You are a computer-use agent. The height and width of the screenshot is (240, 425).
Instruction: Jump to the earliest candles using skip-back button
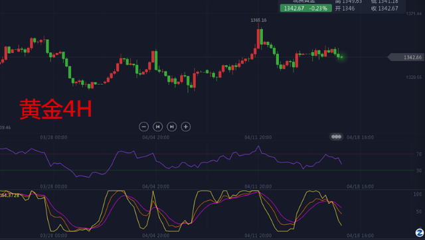[x=158, y=127]
